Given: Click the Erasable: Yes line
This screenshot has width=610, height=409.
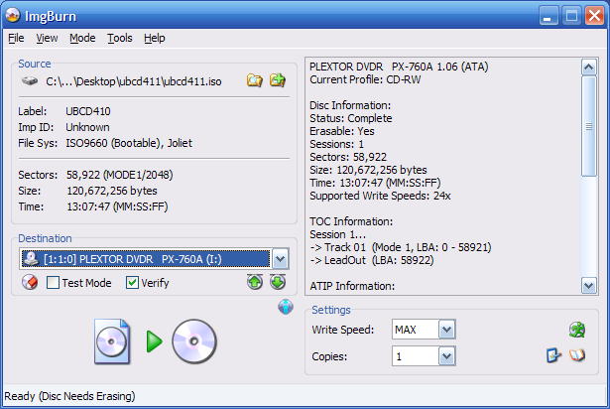Looking at the screenshot, I should pos(342,131).
